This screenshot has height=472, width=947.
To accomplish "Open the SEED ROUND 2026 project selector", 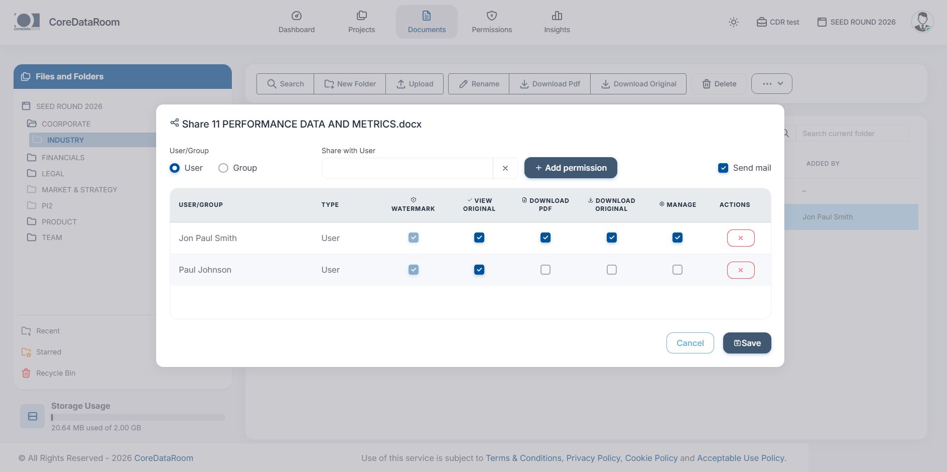I will point(857,22).
